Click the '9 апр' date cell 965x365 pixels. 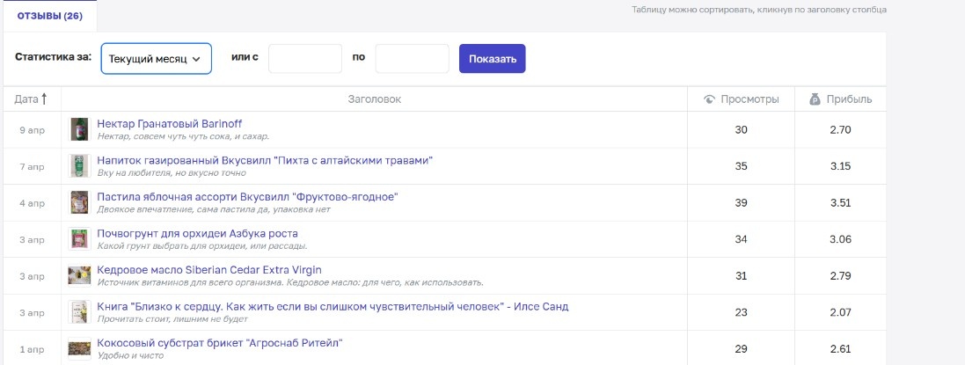(32, 130)
